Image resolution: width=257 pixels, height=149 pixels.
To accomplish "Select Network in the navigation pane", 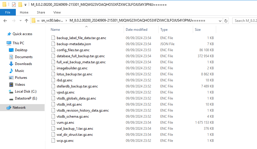I will coord(19,108).
